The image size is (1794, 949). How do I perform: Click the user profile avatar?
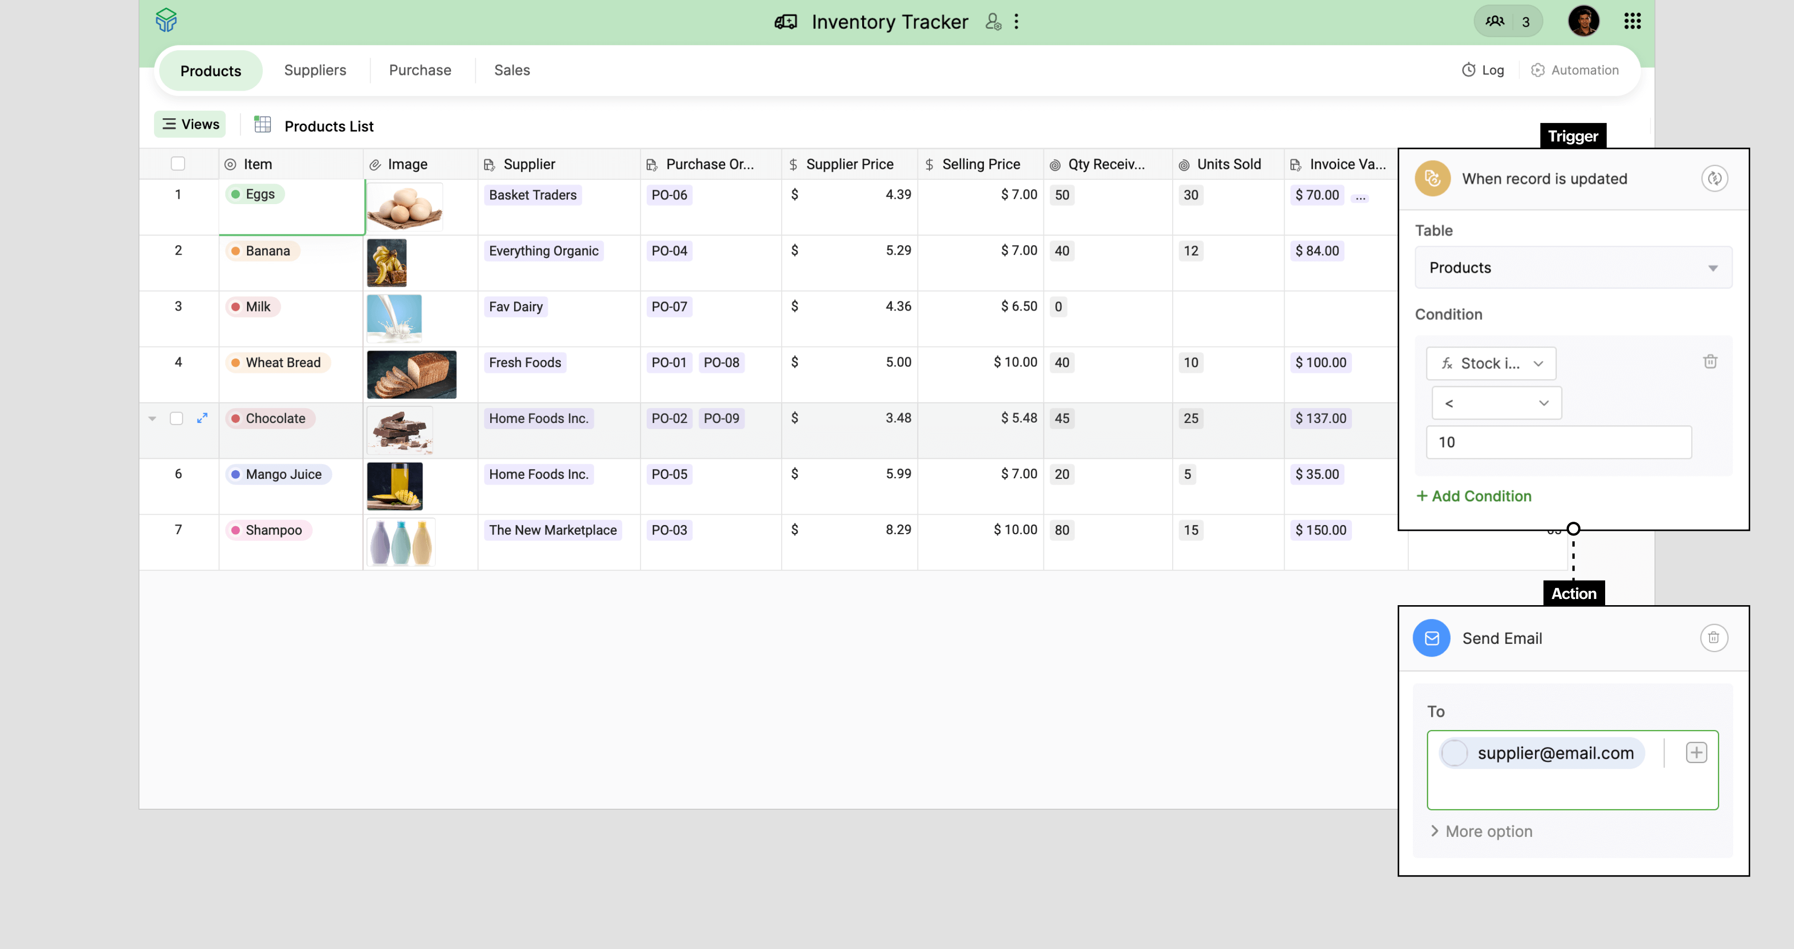(x=1583, y=21)
